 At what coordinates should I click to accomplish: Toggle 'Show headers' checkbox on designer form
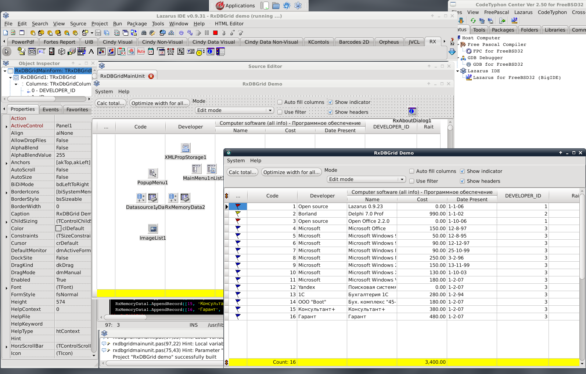click(331, 112)
